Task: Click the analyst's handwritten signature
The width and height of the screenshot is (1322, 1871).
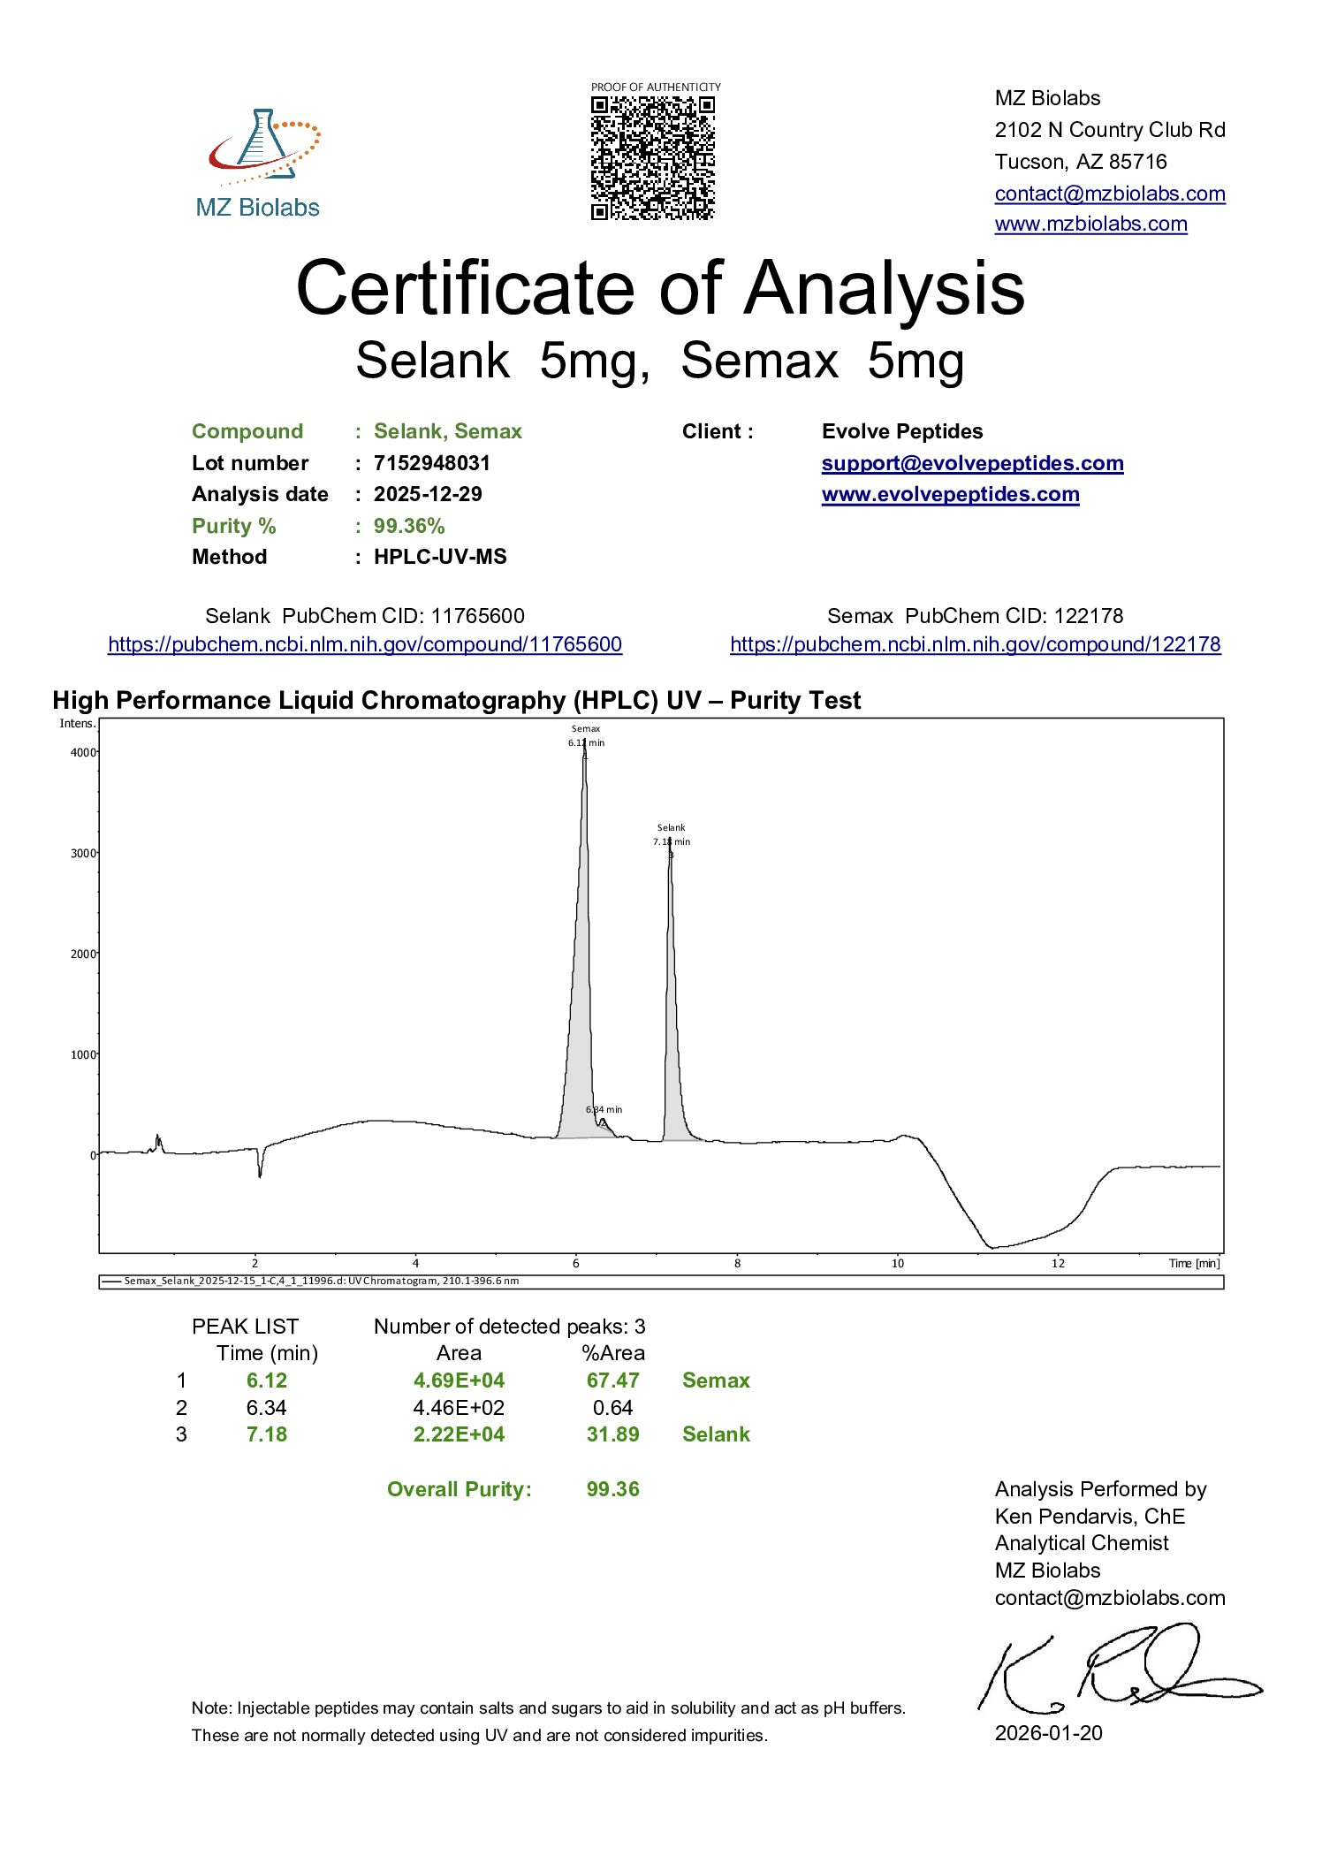Action: [x=1118, y=1669]
